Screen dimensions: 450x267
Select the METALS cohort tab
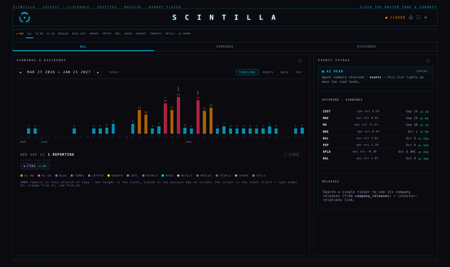point(170,34)
